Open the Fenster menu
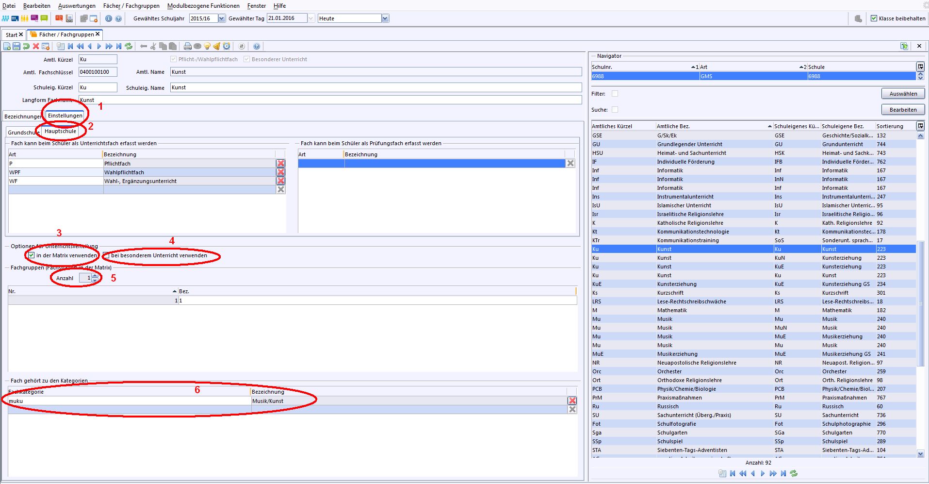 click(x=257, y=6)
